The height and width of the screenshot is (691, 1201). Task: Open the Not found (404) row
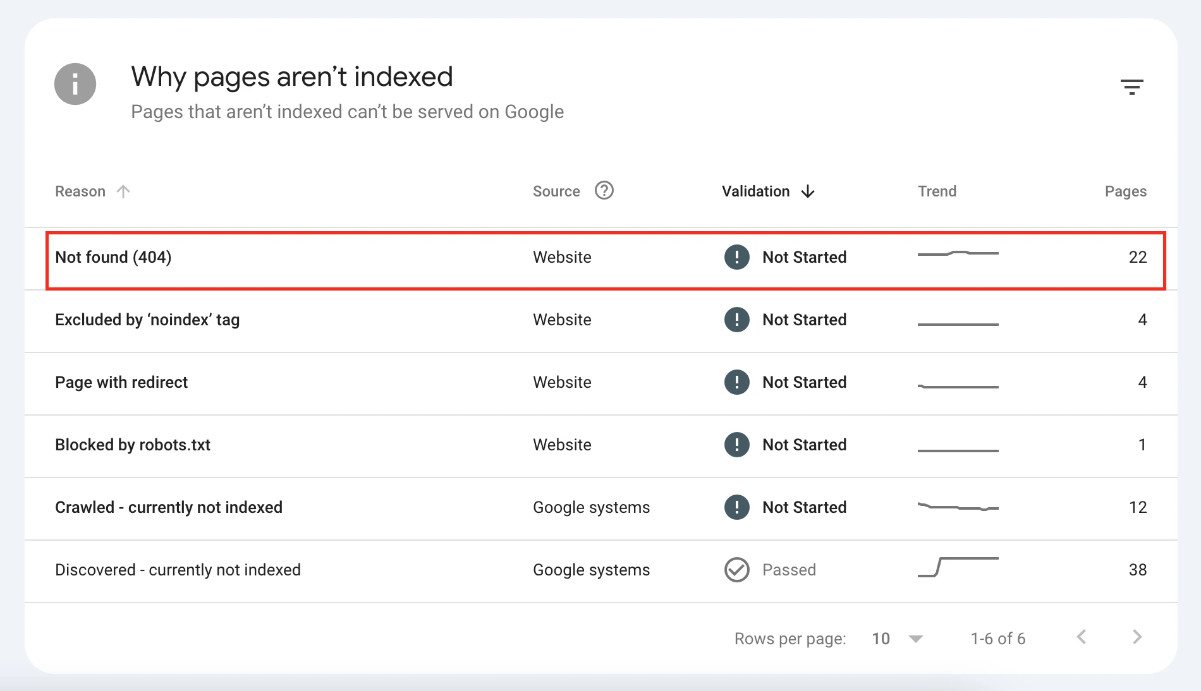coord(113,257)
